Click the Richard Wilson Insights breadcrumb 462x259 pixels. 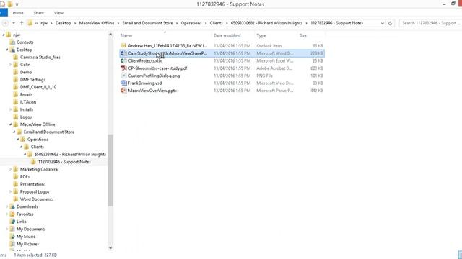pos(266,23)
